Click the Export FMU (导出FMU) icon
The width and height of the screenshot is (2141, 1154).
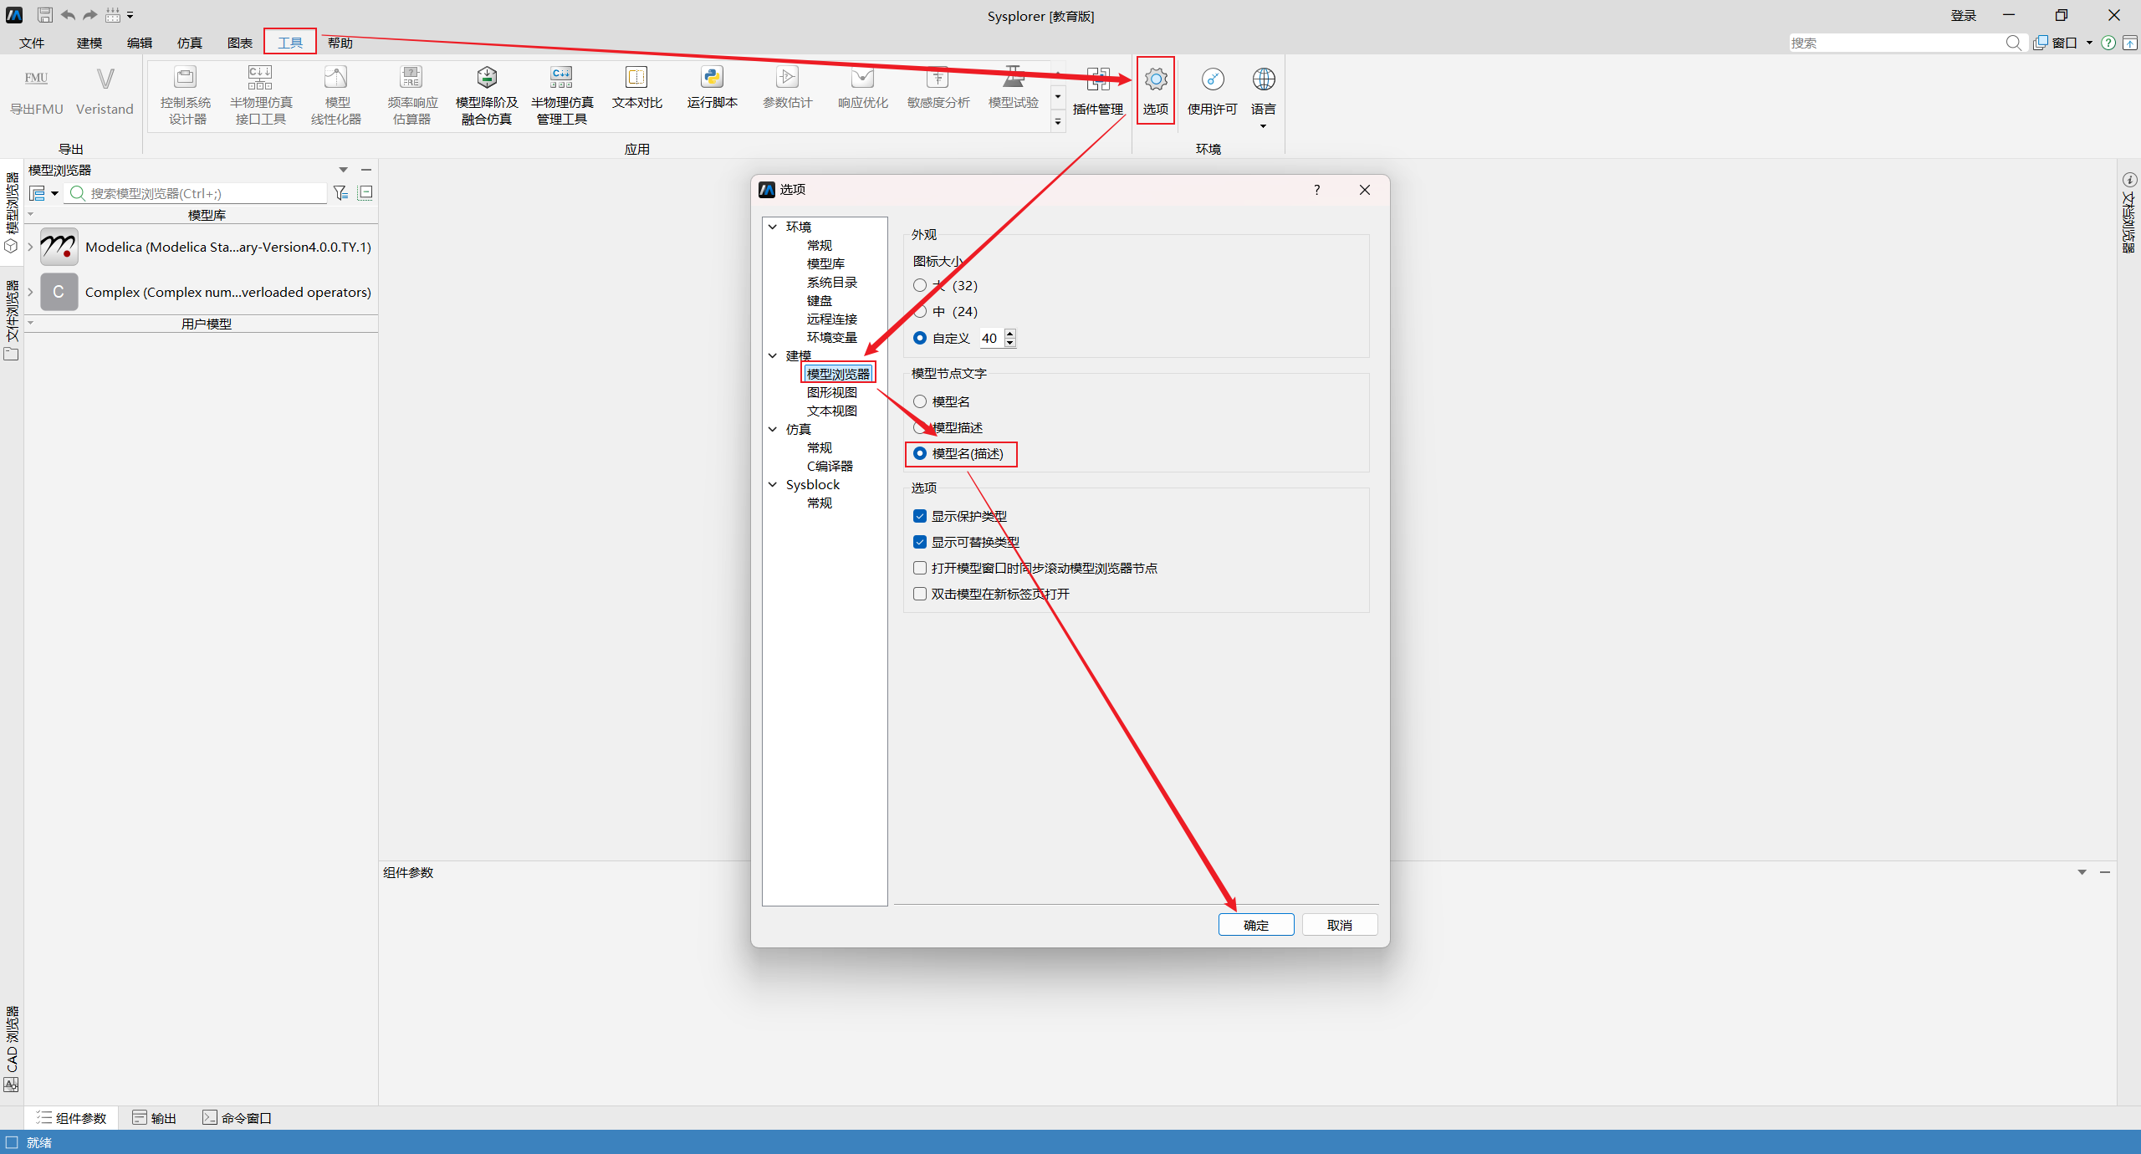point(36,79)
